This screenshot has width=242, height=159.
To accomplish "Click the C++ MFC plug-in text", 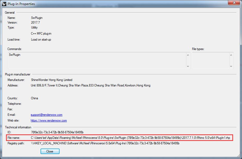I will point(41,34).
